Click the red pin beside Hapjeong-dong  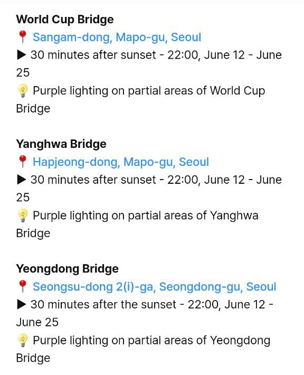click(x=23, y=162)
